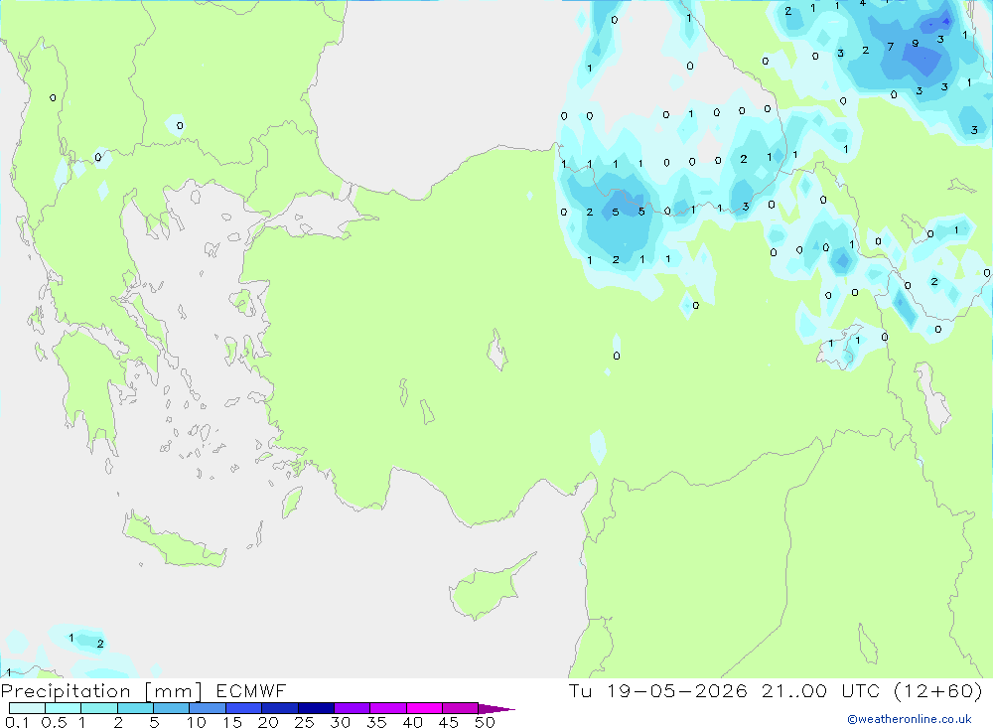Viewport: 993px width, 728px height.
Task: Click the precipitation value 9 on the map
Action: pos(916,44)
